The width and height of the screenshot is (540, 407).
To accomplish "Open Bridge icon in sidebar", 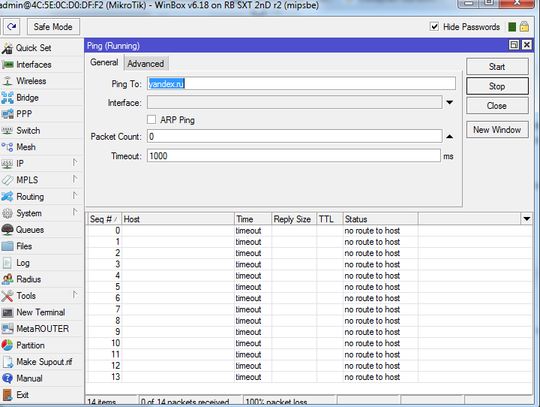I will (7, 98).
